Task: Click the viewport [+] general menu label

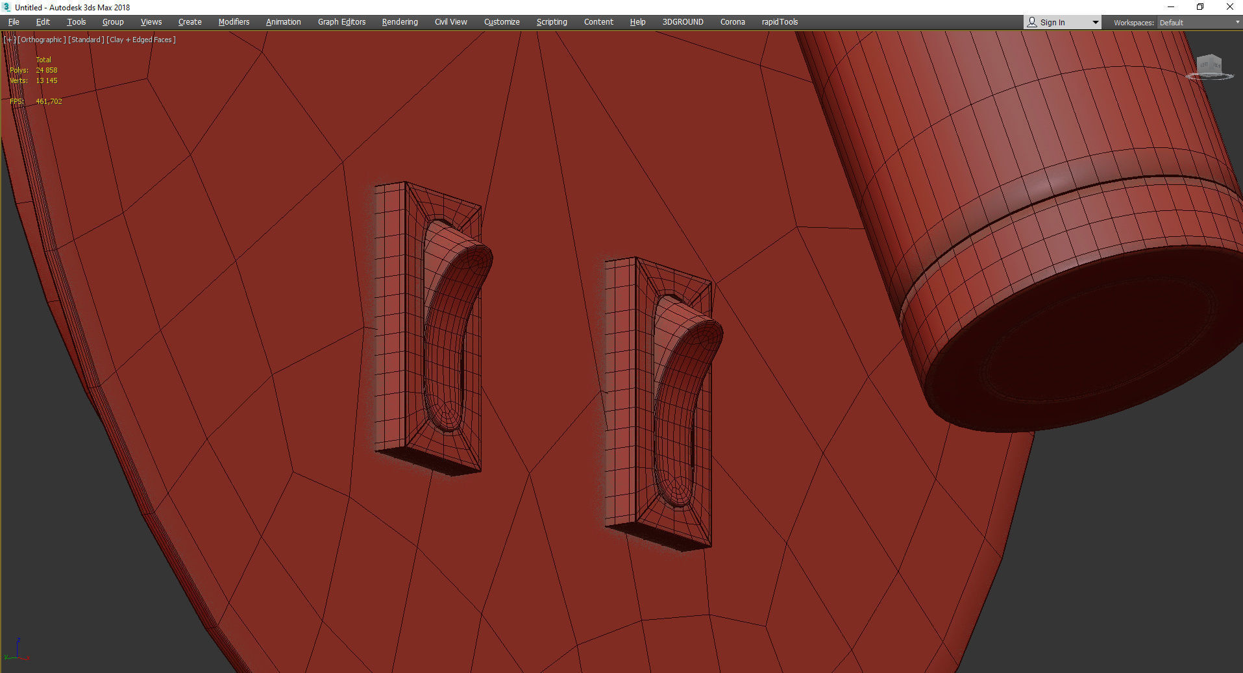Action: [x=10, y=40]
